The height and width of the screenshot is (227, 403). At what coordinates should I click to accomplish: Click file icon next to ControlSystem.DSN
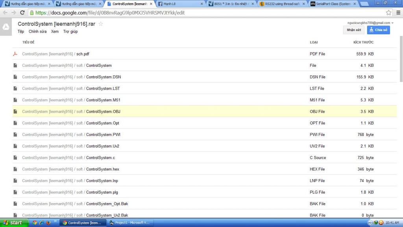tap(15, 77)
